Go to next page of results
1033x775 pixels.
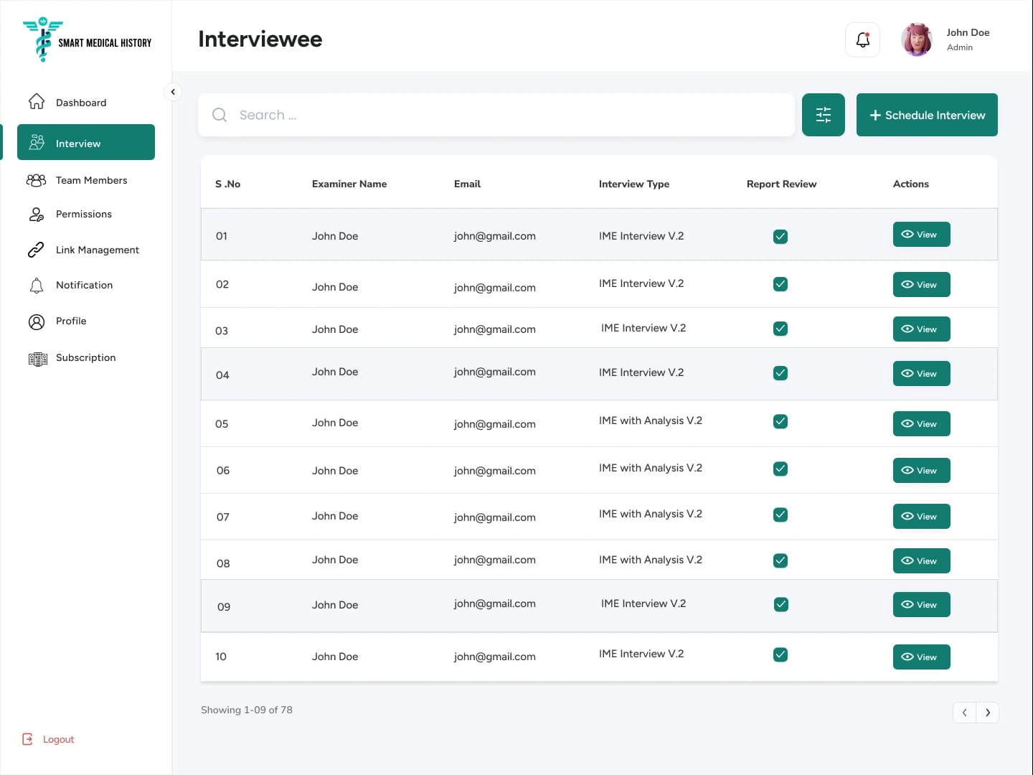click(988, 713)
